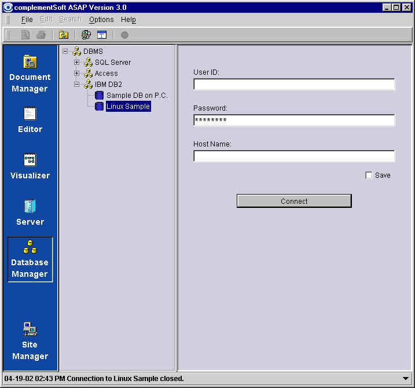This screenshot has width=415, height=388.
Task: Click the toolbar drag handle
Action: pos(8,35)
